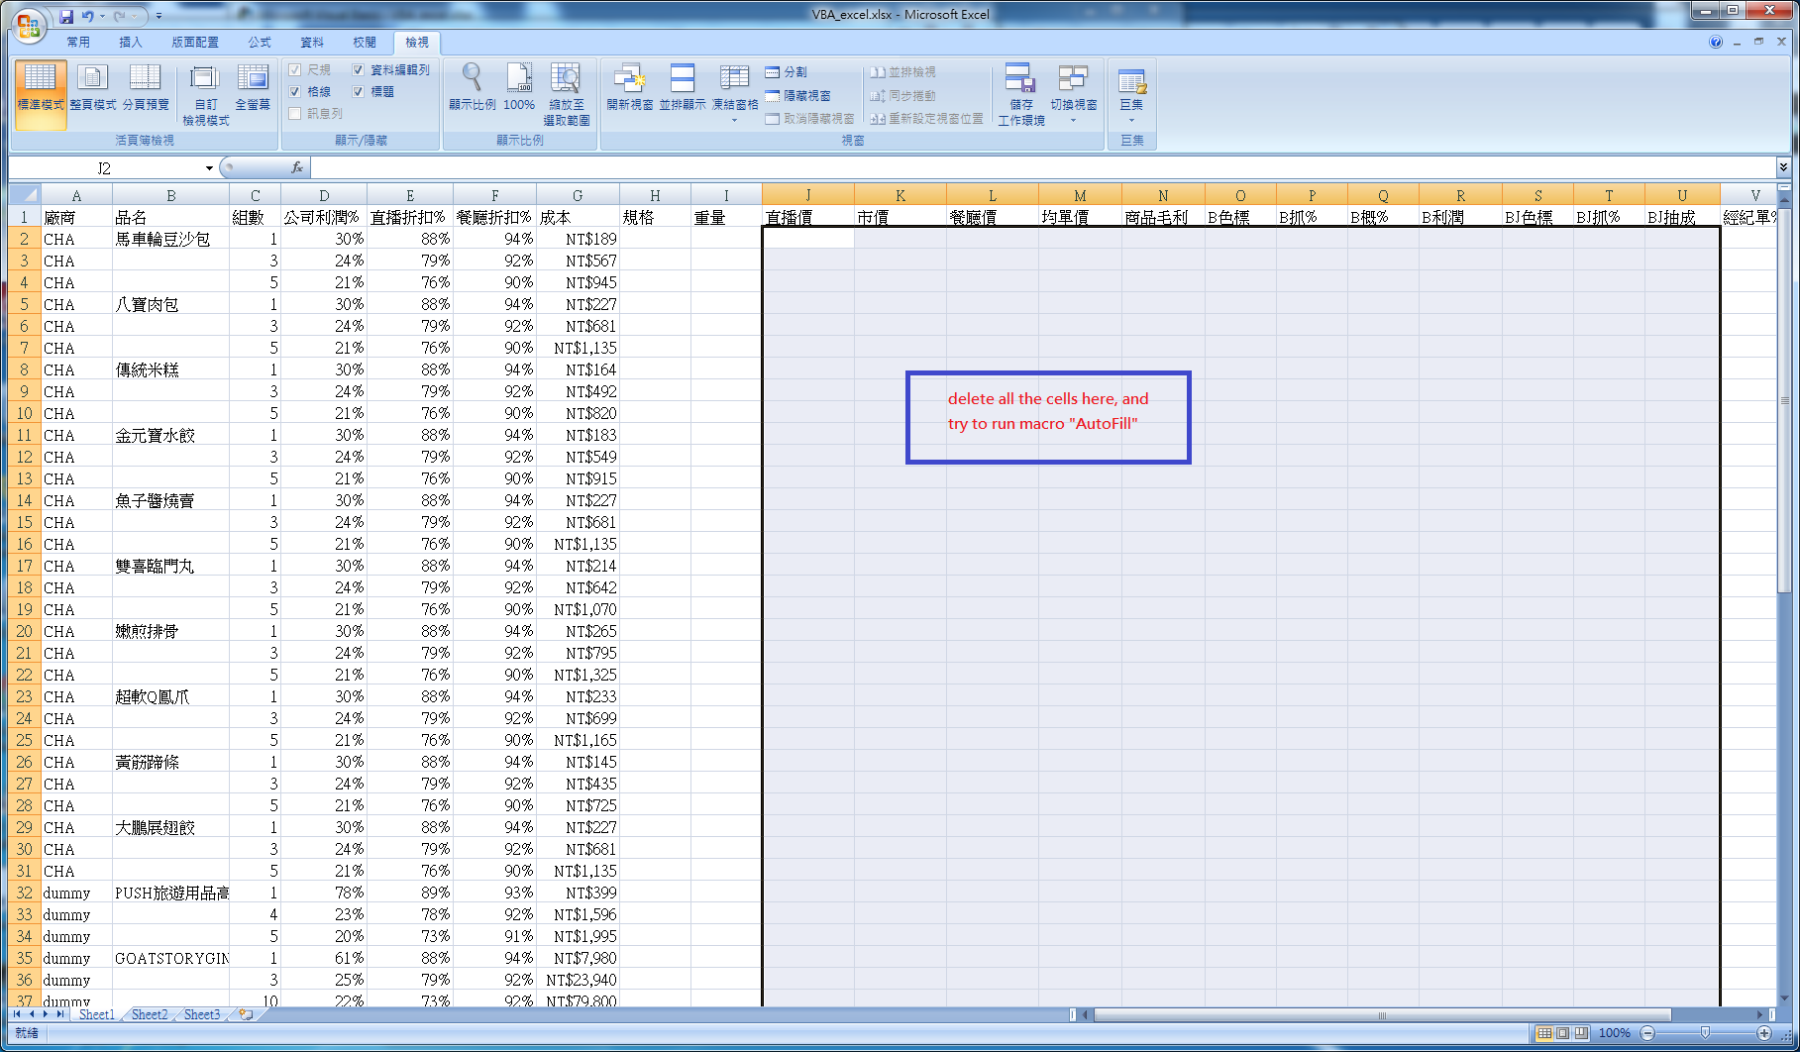The image size is (1800, 1052).
Task: Toggle 標題 headings checkbox
Action: coord(358,91)
